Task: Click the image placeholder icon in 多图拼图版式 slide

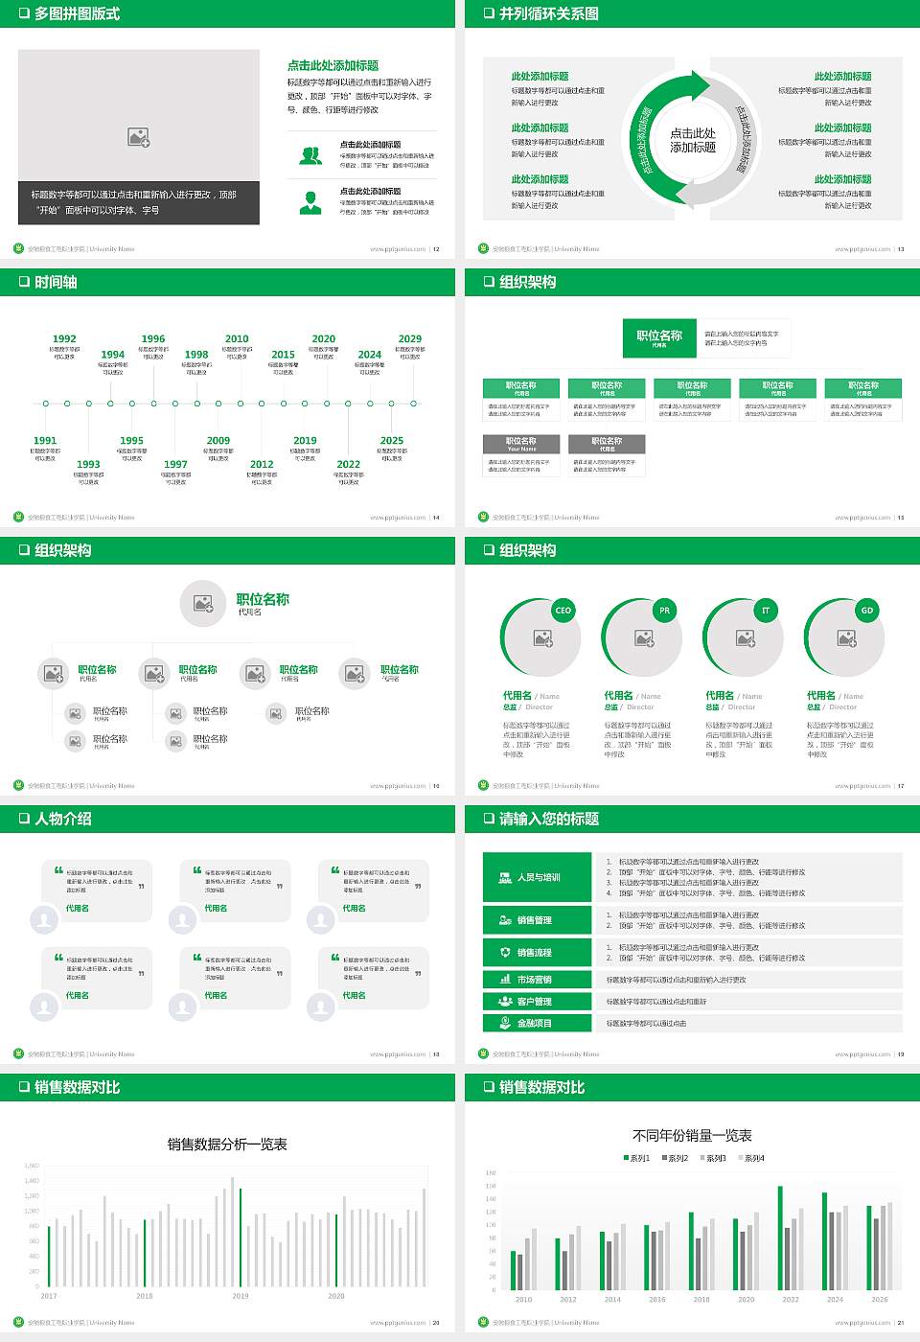Action: (139, 137)
